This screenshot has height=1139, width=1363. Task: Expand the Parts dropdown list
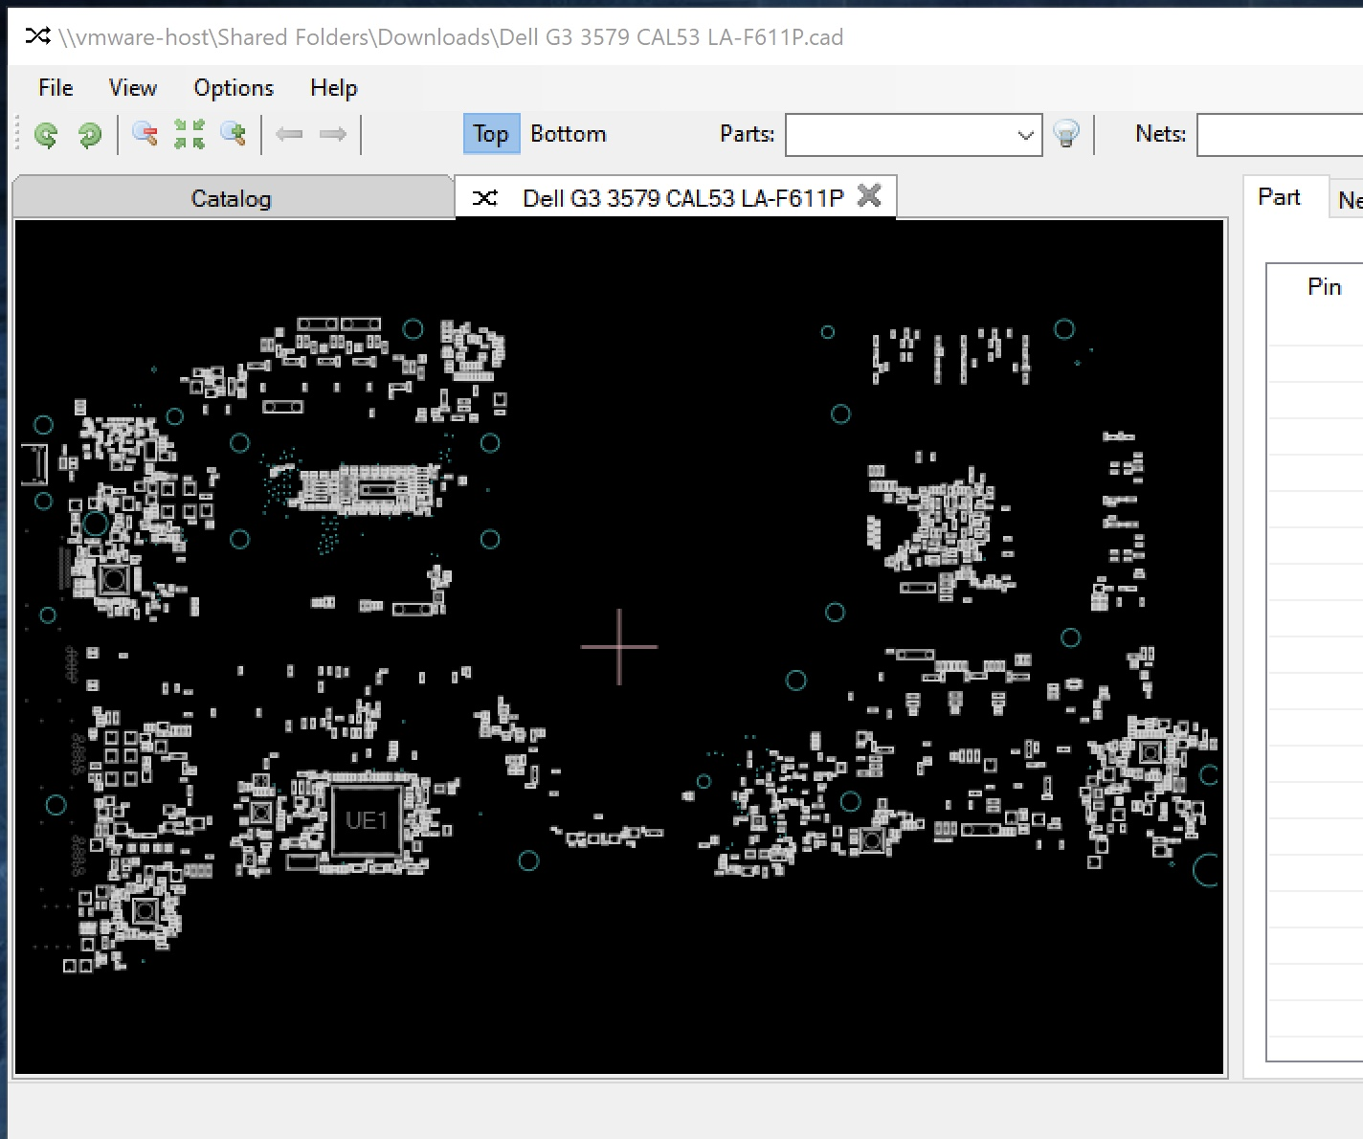1025,135
